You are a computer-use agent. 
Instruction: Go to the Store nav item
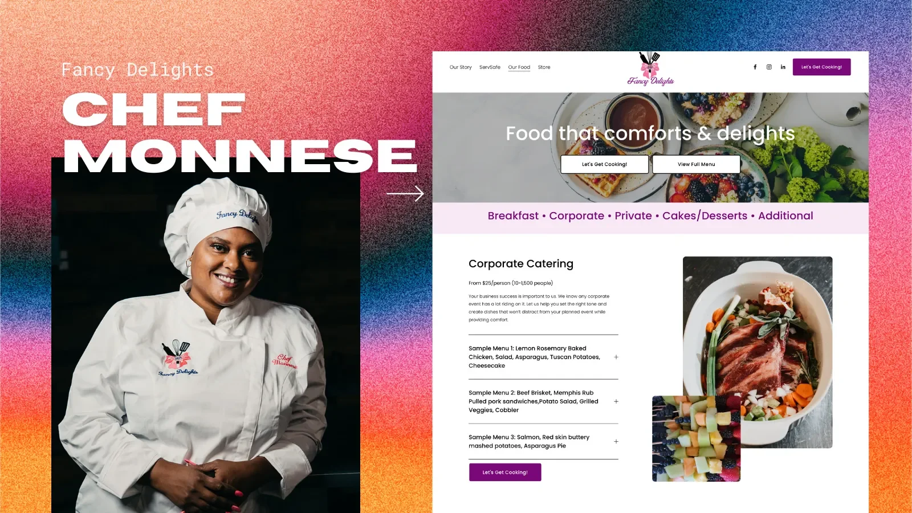[544, 67]
